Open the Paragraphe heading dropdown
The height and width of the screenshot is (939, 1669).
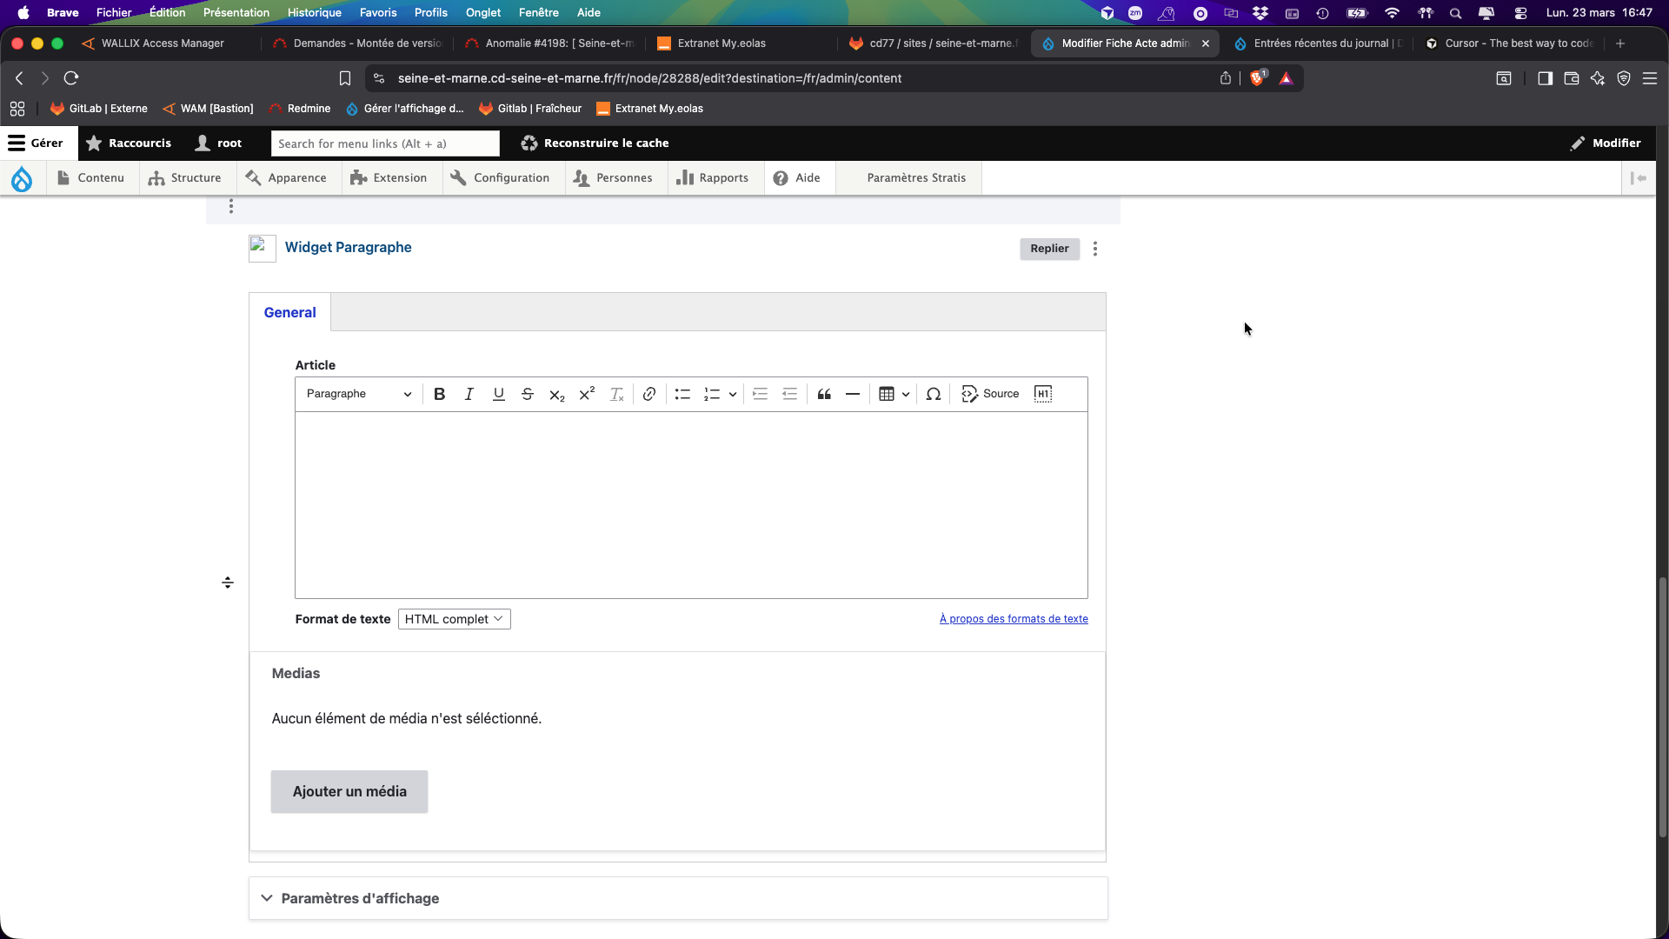click(358, 394)
